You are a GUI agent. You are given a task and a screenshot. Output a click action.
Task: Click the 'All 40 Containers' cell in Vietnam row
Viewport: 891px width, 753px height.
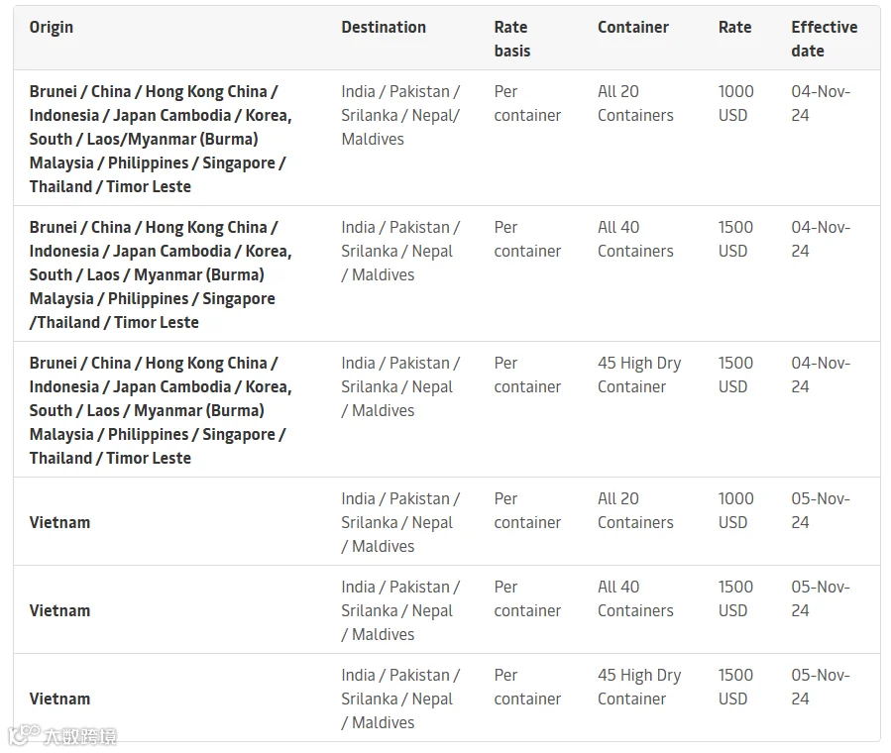tap(634, 598)
